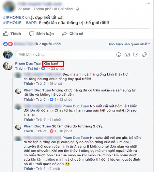Open the GIF picker icon

point(136,55)
